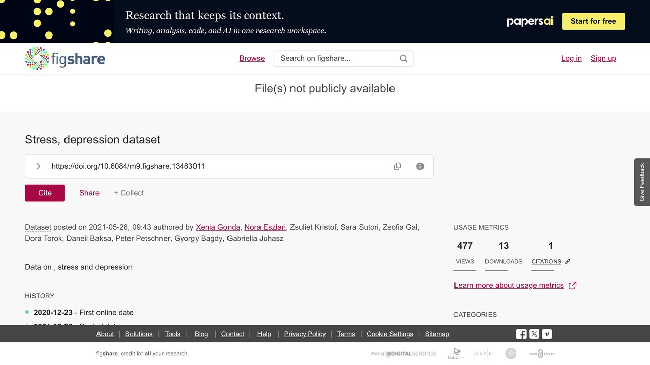
Task: Click Start for free button
Action: [x=593, y=21]
